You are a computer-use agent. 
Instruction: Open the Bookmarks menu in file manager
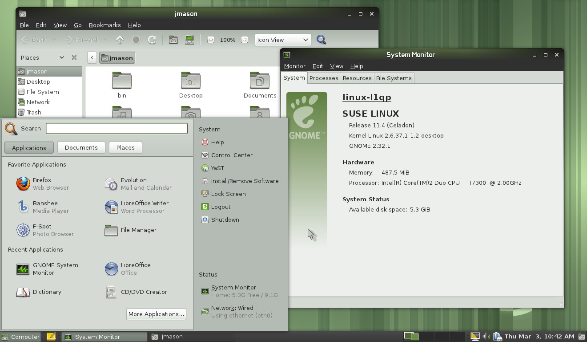pyautogui.click(x=105, y=25)
